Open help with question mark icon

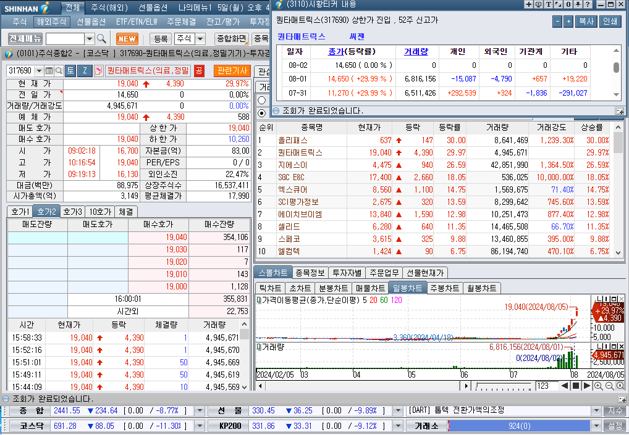[588, 5]
